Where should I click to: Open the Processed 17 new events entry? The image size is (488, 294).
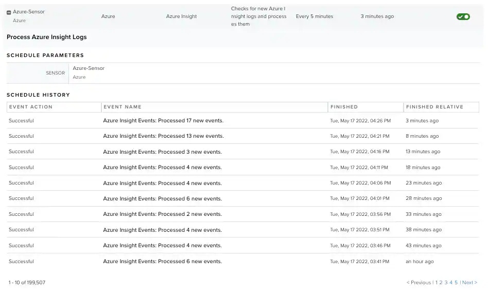(x=163, y=121)
